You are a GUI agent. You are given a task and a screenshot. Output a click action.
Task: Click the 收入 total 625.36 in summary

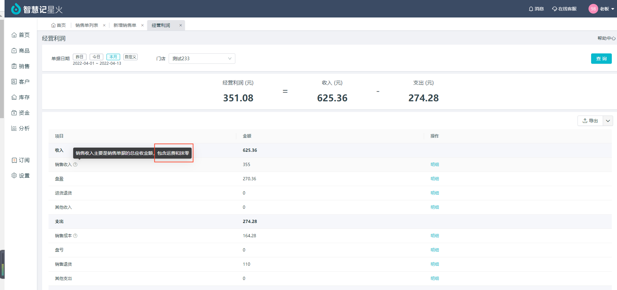click(x=332, y=98)
